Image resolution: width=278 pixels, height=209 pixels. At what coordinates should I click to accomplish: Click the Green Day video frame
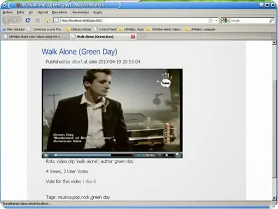pos(112,110)
